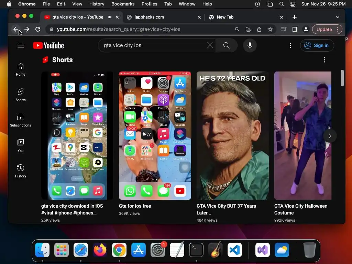The height and width of the screenshot is (264, 352).
Task: Open the Window menu
Action: tap(187, 4)
